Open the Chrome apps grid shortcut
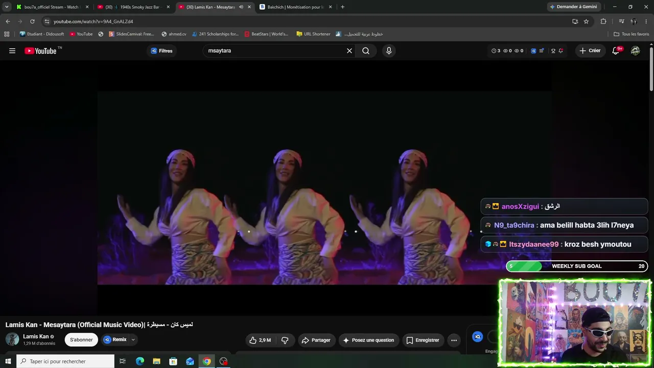Screen dimensions: 654x368 pyautogui.click(x=7, y=34)
